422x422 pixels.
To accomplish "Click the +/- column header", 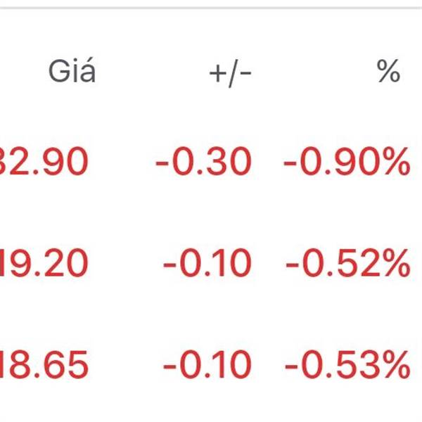I will click(x=230, y=73).
